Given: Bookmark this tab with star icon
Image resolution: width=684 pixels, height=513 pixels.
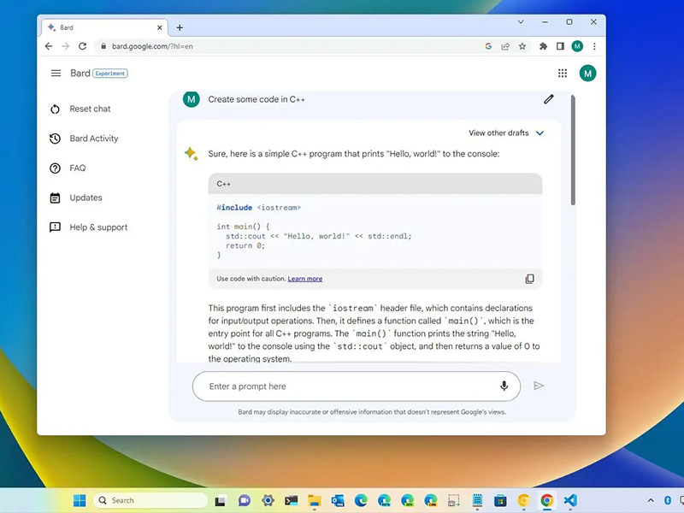Looking at the screenshot, I should point(522,46).
